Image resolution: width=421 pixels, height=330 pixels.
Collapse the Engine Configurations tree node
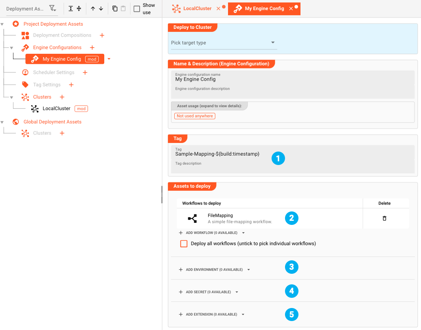[11, 48]
